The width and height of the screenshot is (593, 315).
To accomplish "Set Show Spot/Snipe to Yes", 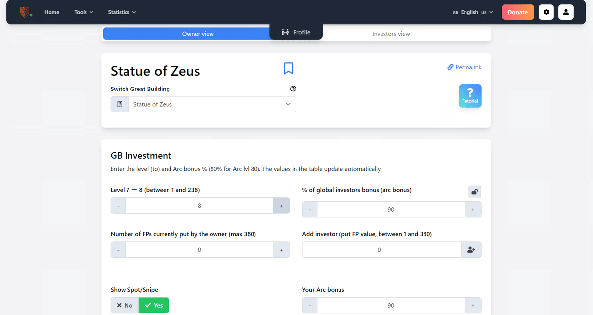I will (154, 305).
